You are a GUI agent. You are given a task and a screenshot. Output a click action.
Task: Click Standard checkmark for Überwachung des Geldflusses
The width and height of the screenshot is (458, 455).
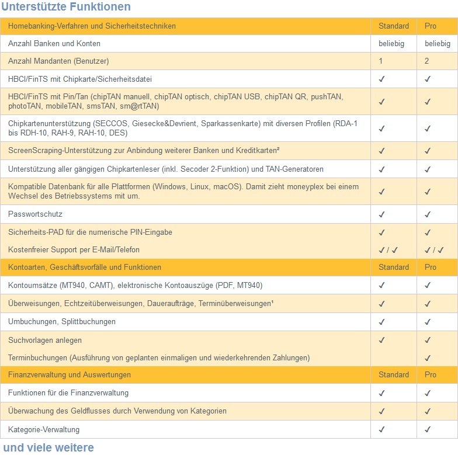pyautogui.click(x=381, y=411)
